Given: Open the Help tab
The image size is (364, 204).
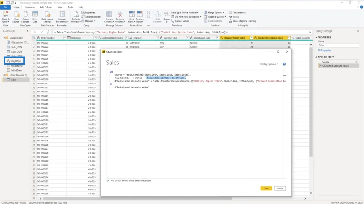Looking at the screenshot, I should [81, 7].
